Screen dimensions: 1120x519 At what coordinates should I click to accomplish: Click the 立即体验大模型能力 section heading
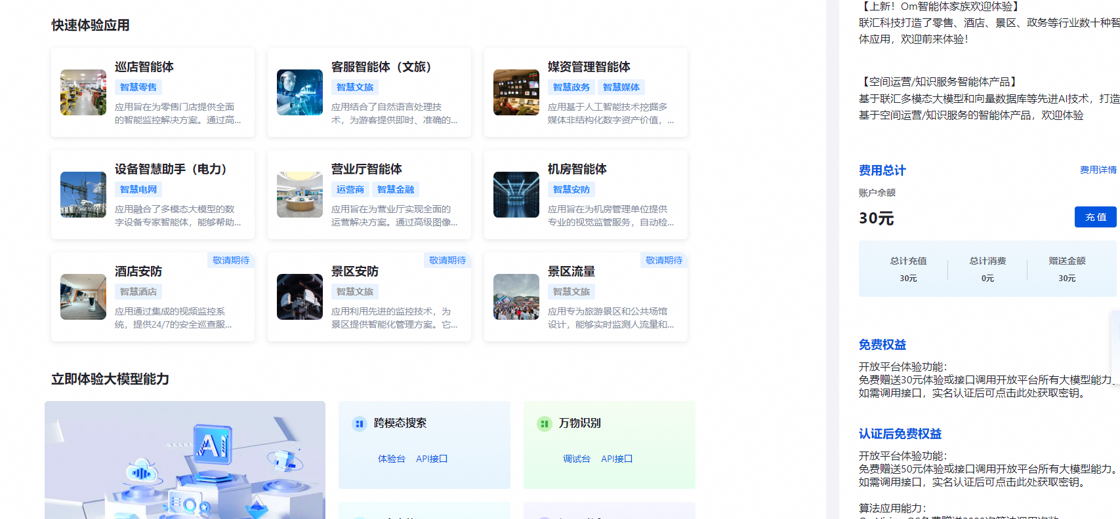tap(110, 379)
